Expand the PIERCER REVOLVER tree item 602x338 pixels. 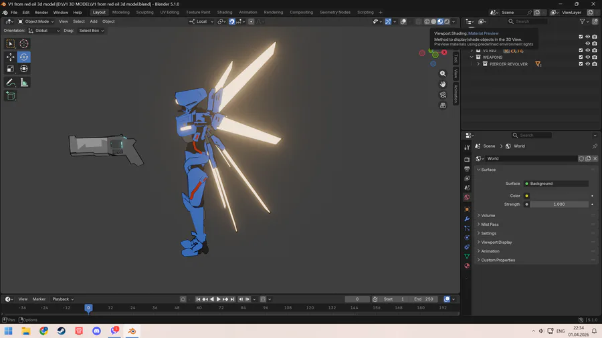click(478, 64)
